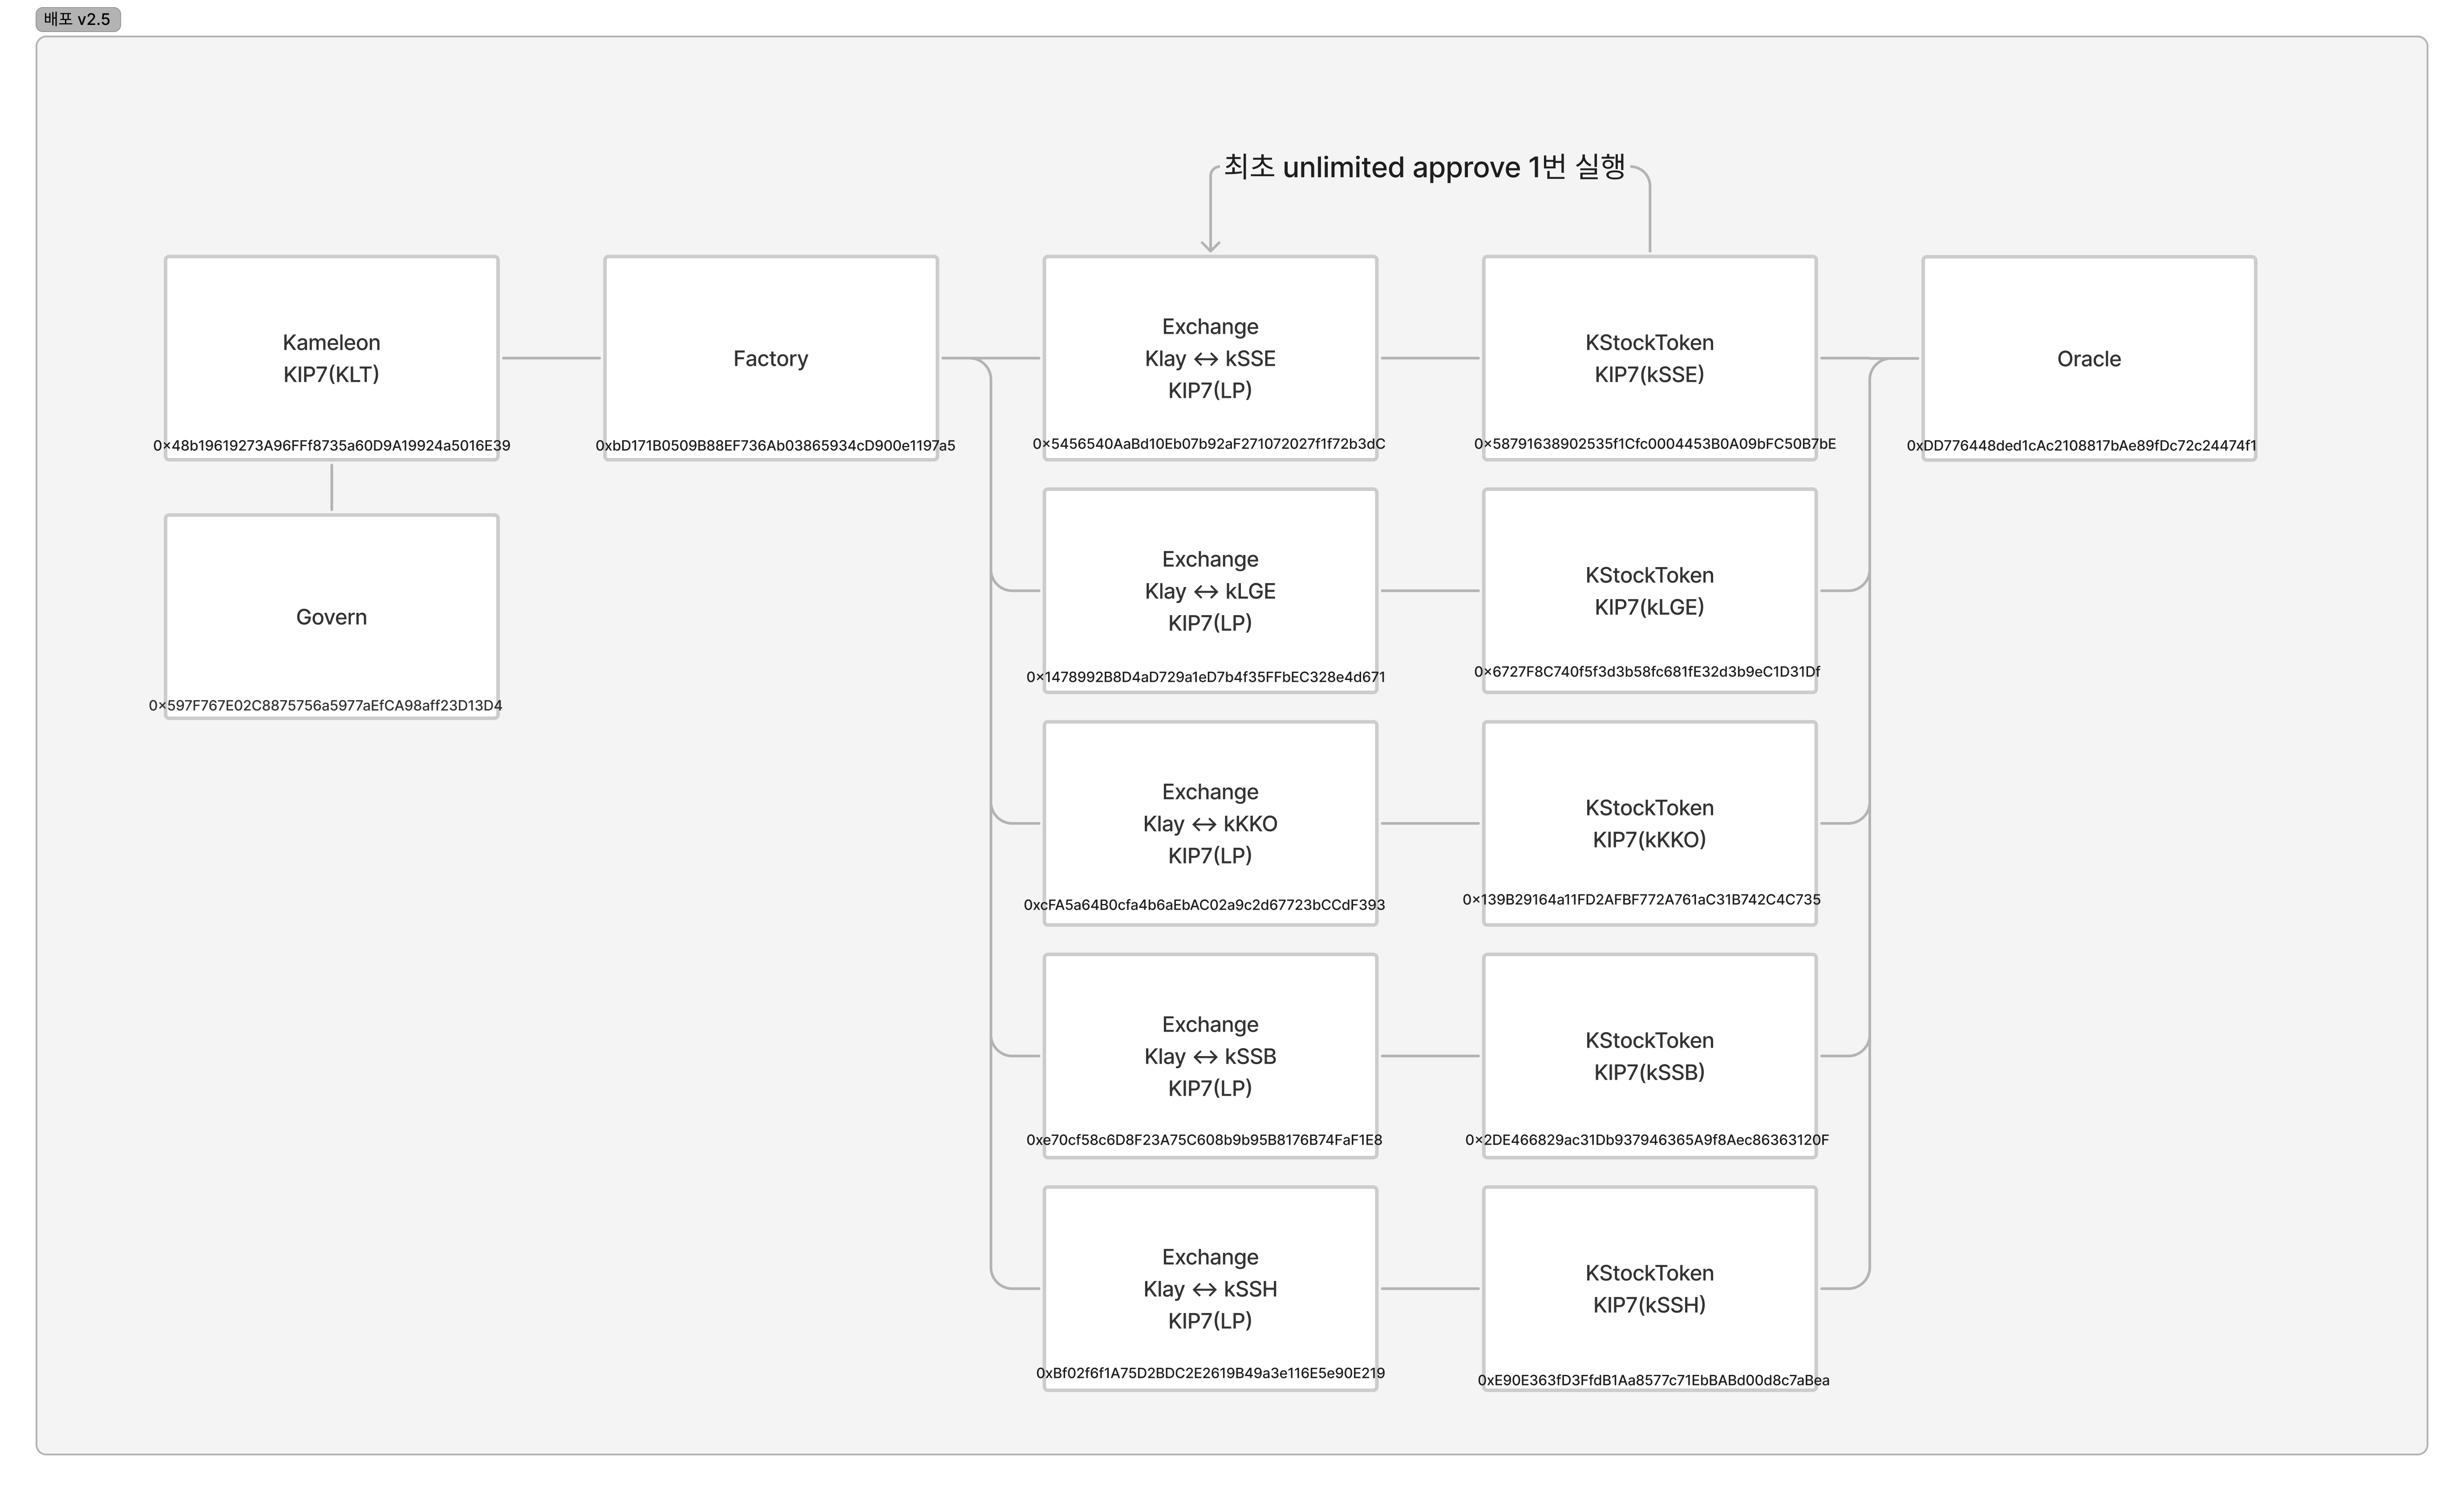2464x1491 pixels.
Task: Open the 배포 v2.5 menu
Action: tap(74, 14)
